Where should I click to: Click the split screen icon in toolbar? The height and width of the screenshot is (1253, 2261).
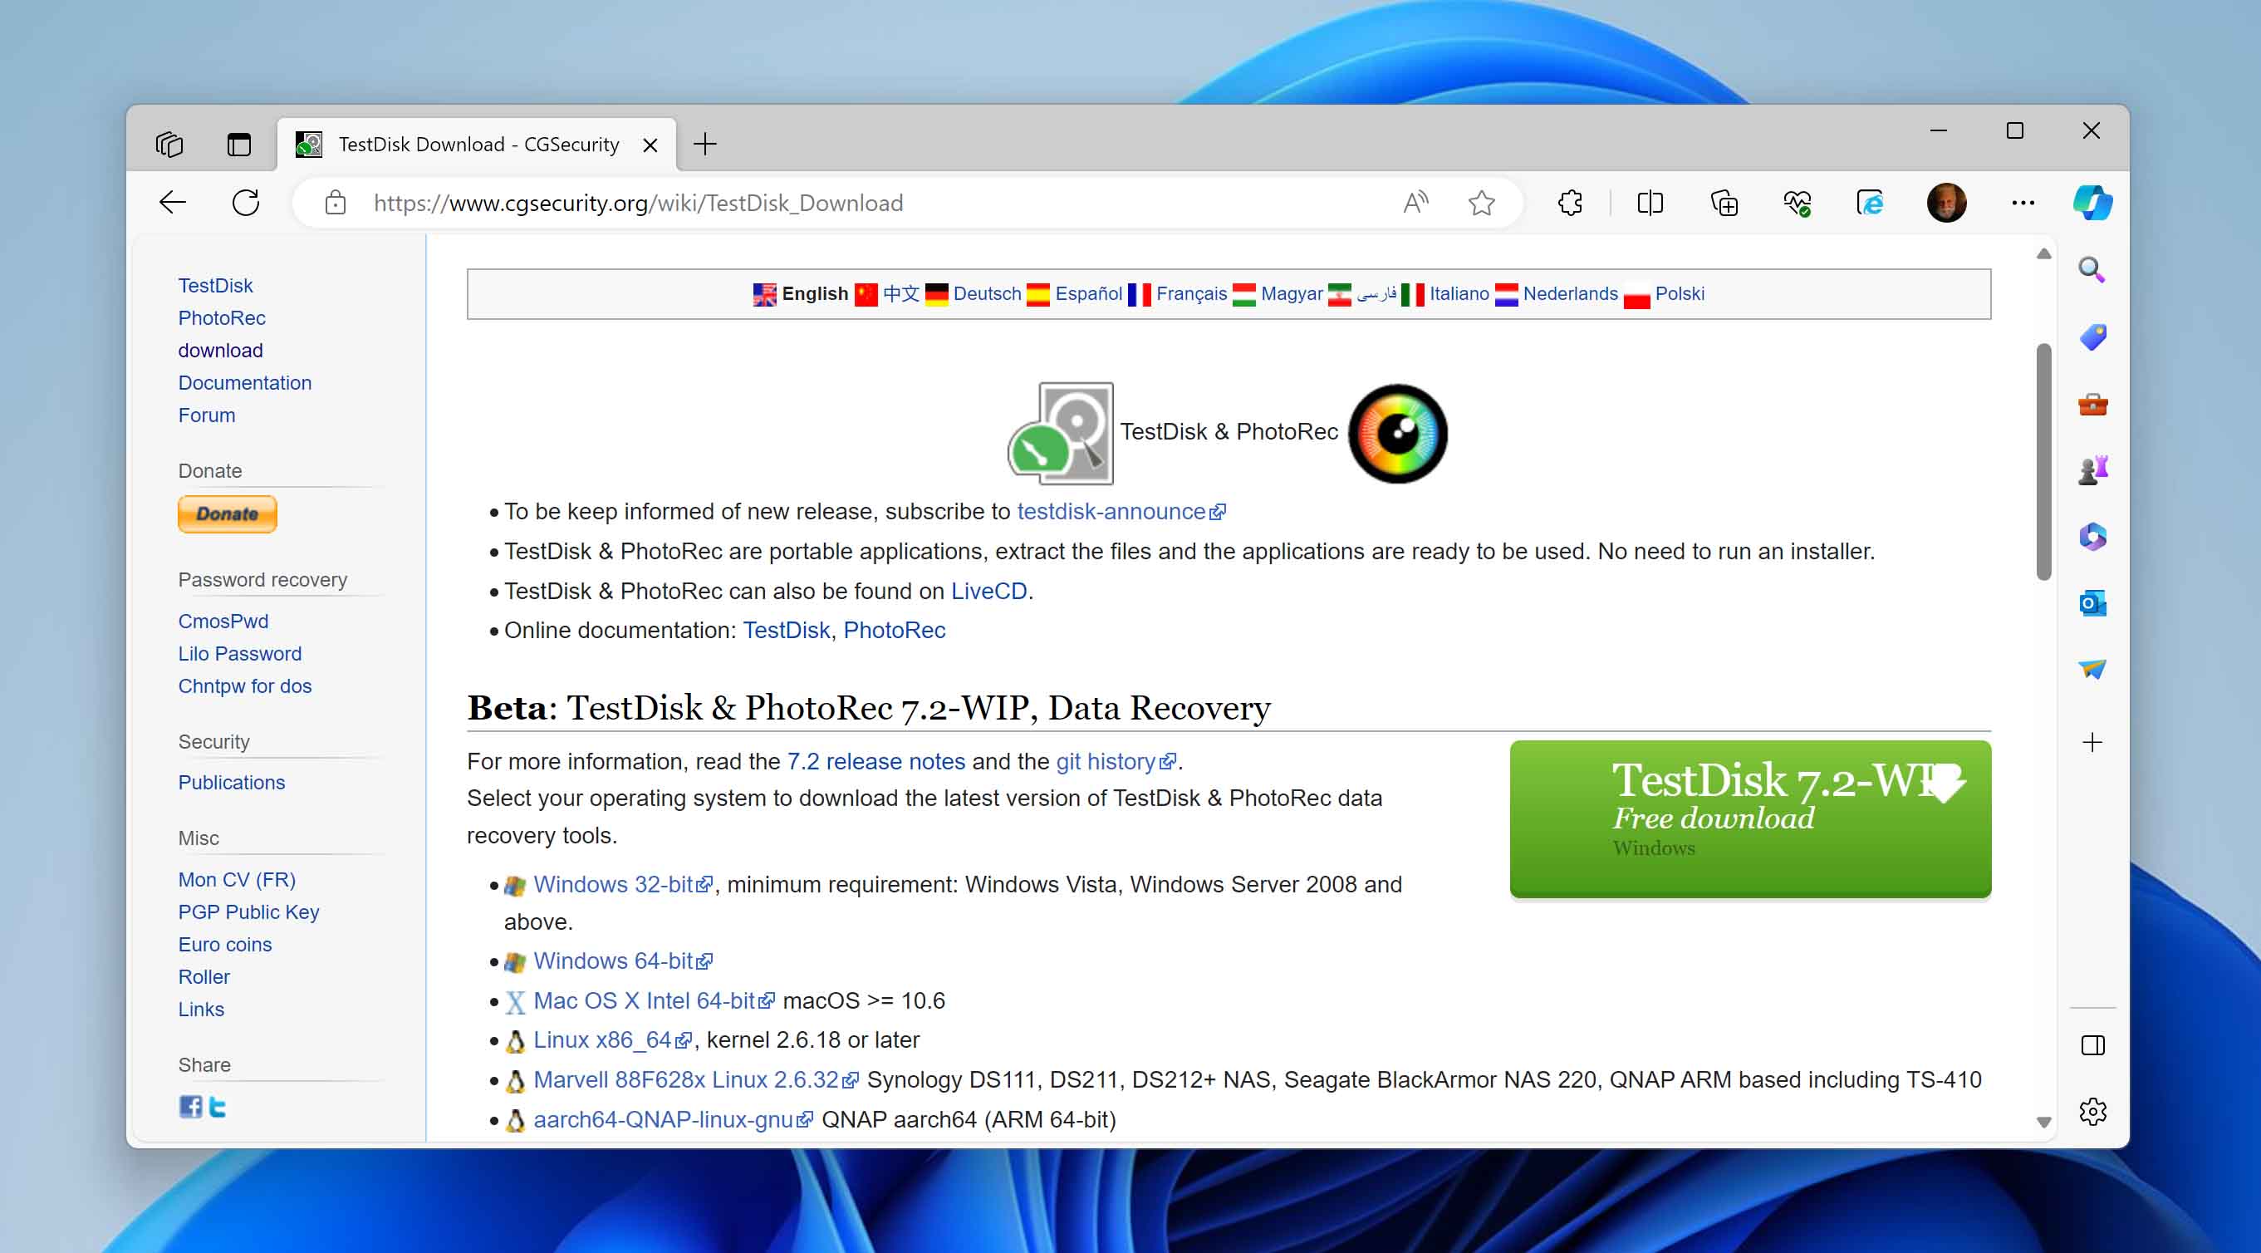click(x=1652, y=202)
